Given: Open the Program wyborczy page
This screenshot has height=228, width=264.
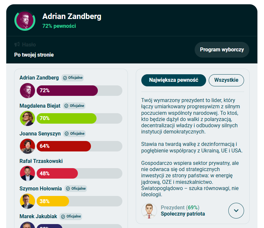Looking at the screenshot, I should point(222,49).
